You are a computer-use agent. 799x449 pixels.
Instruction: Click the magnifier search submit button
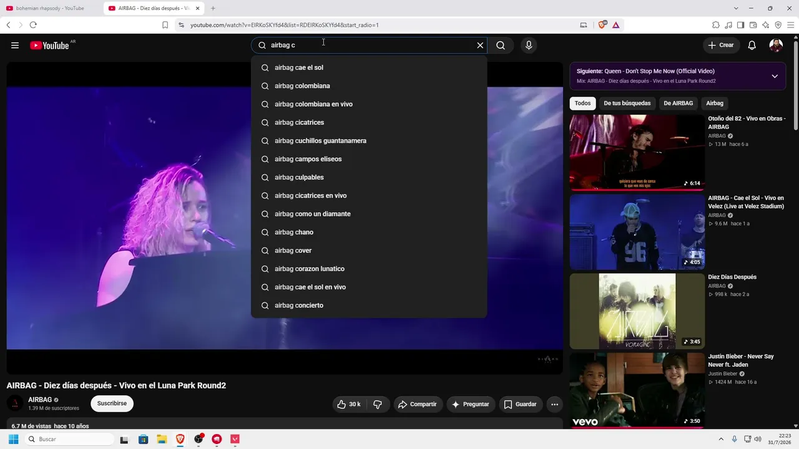point(501,45)
